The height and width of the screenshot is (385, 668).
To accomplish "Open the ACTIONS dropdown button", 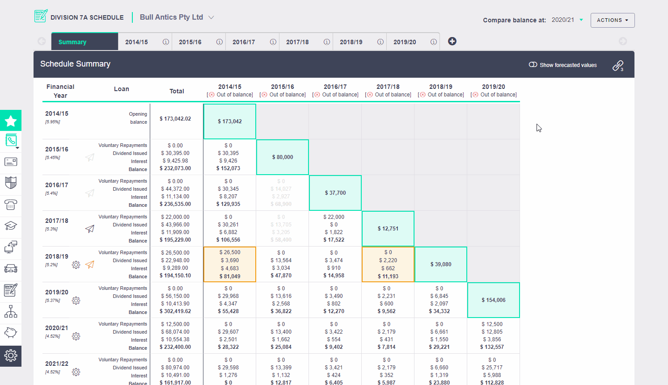I will pos(613,20).
